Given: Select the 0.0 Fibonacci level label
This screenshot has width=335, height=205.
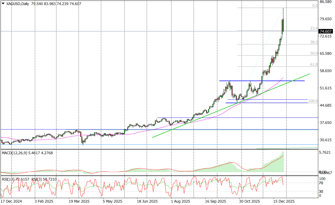Looking at the screenshot, I should click(x=315, y=6).
